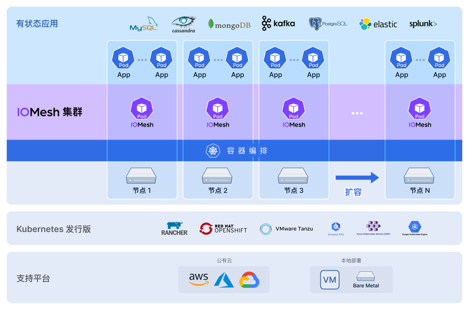The height and width of the screenshot is (310, 469).
Task: Select the 节点 N server icon
Action: pos(419,175)
